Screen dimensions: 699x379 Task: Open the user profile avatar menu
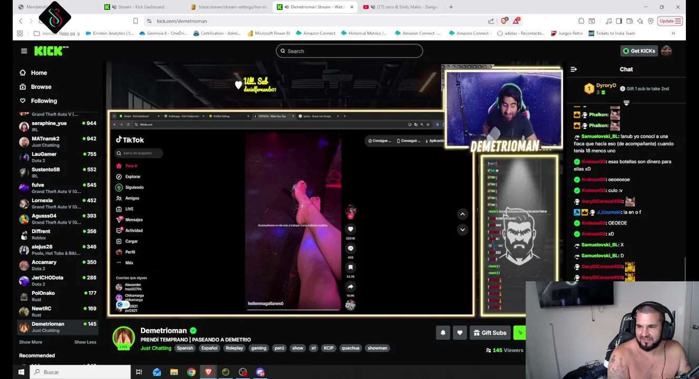[x=666, y=51]
